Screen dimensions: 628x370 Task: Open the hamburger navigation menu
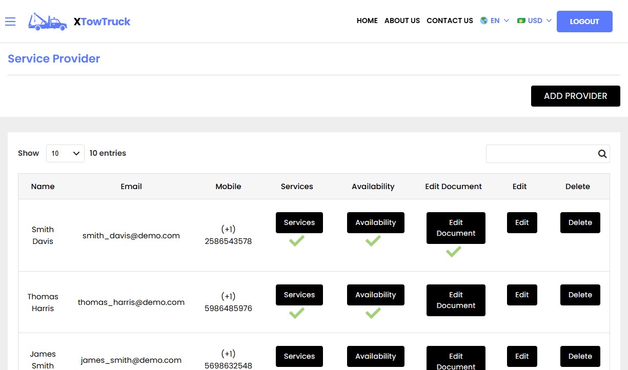(x=10, y=22)
